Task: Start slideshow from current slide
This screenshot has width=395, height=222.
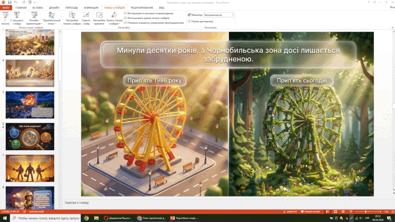Action: 17,18
